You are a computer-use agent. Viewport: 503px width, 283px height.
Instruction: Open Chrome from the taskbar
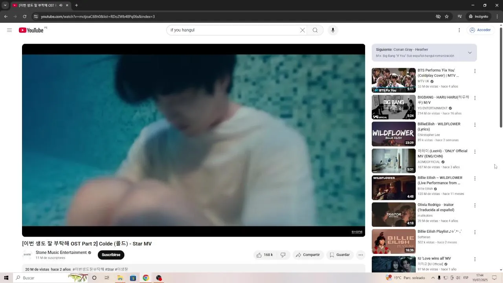click(146, 278)
